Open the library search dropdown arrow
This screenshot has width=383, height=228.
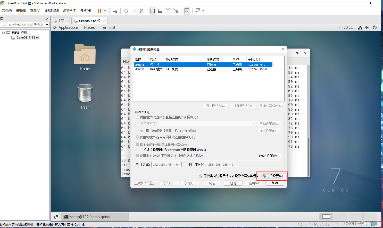(47, 25)
